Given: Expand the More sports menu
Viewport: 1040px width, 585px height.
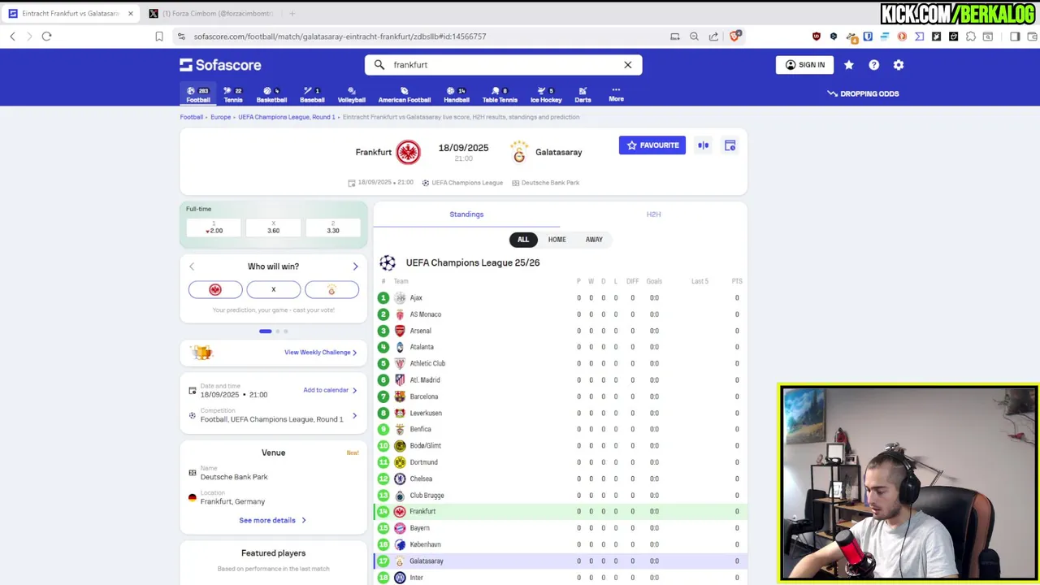Looking at the screenshot, I should coord(616,94).
